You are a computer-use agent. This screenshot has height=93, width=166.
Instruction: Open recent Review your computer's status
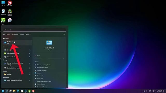click(x=44, y=81)
